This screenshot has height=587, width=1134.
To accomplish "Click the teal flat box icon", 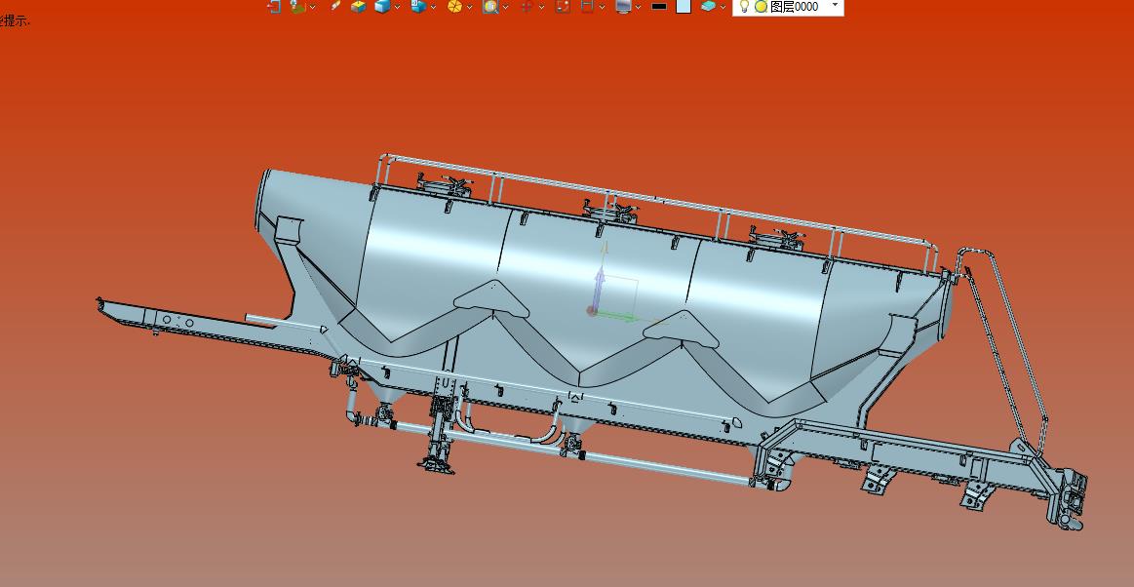I will [708, 6].
